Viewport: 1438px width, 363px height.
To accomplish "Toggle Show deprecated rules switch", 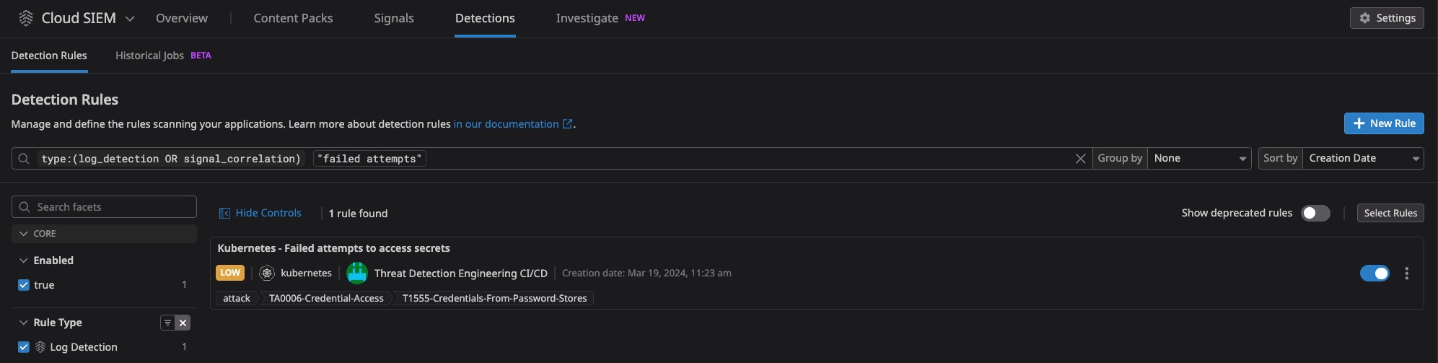I will tap(1315, 214).
